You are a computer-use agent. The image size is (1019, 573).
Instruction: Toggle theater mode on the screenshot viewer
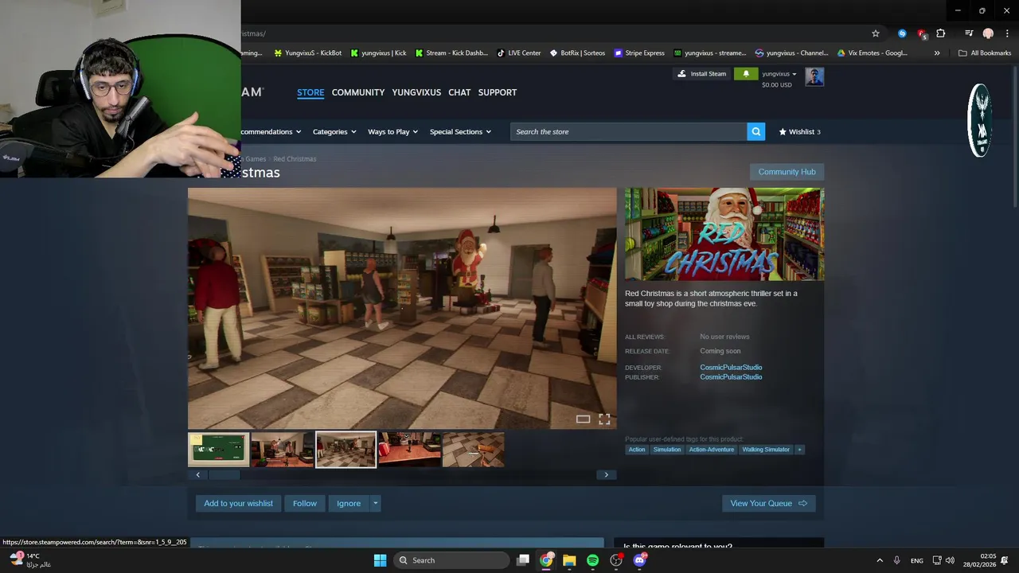click(x=583, y=419)
